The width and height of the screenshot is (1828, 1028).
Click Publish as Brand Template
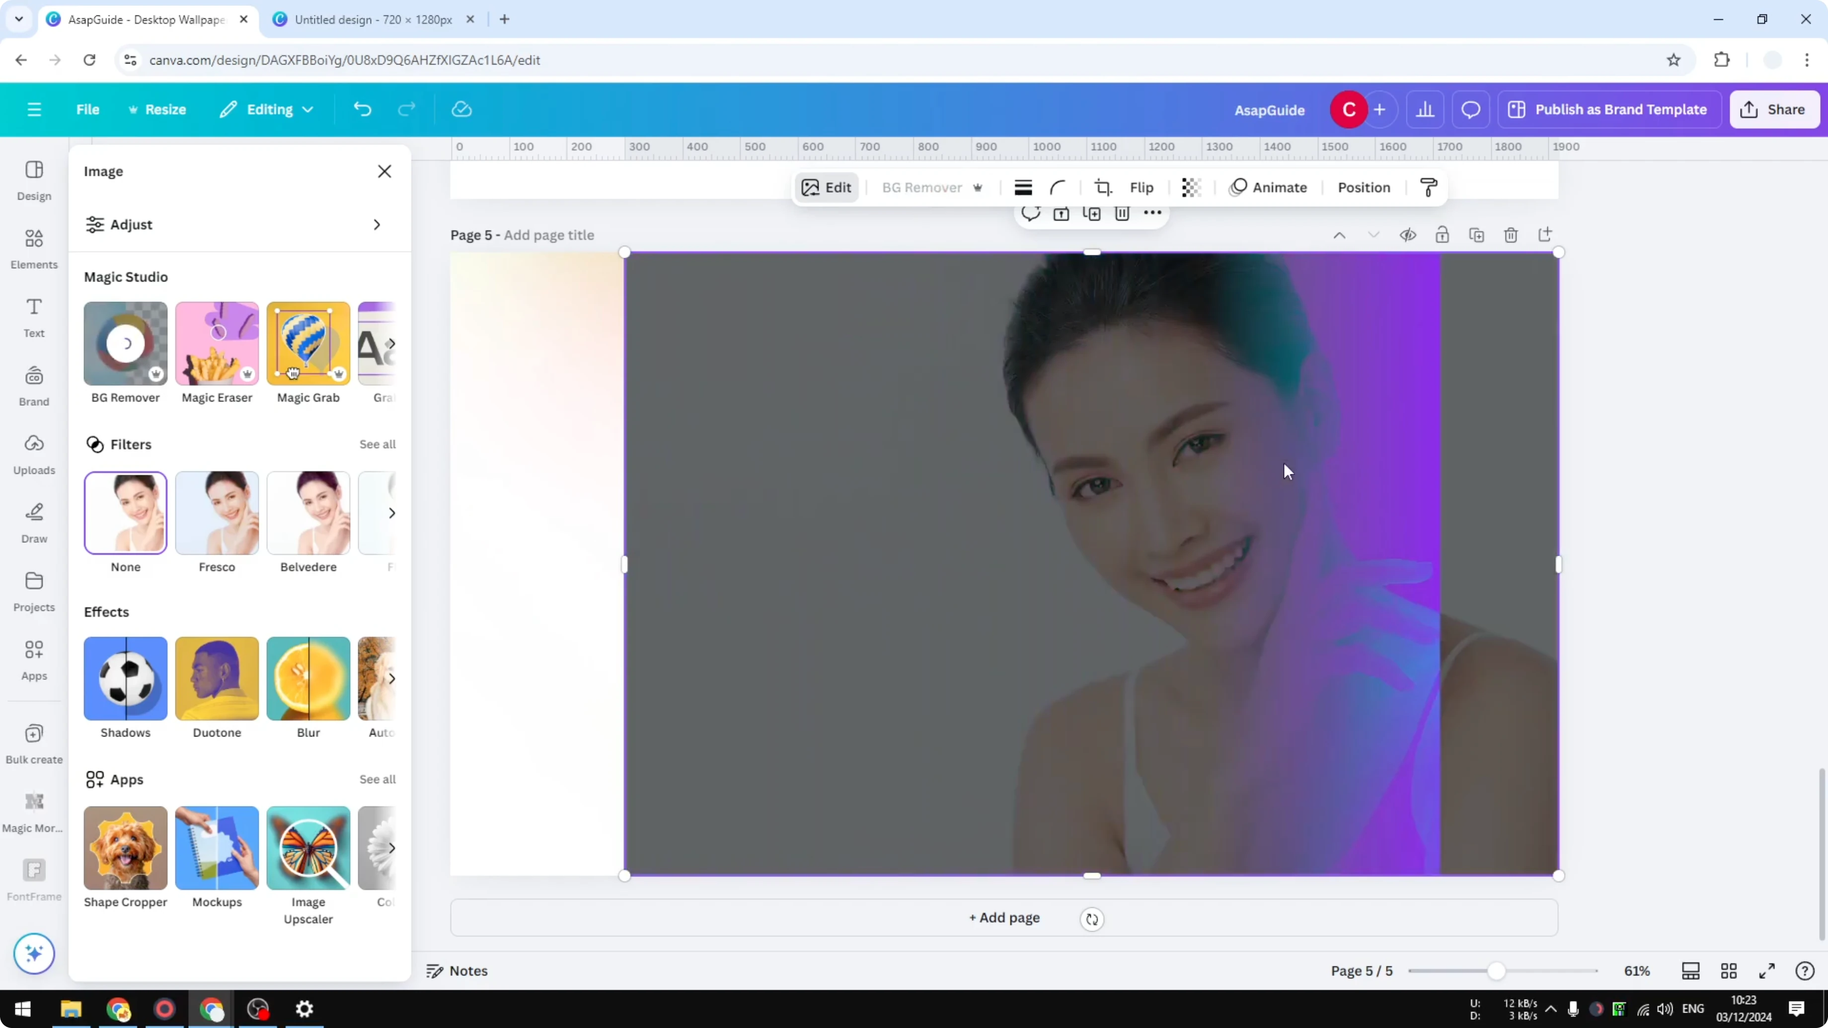click(x=1609, y=109)
